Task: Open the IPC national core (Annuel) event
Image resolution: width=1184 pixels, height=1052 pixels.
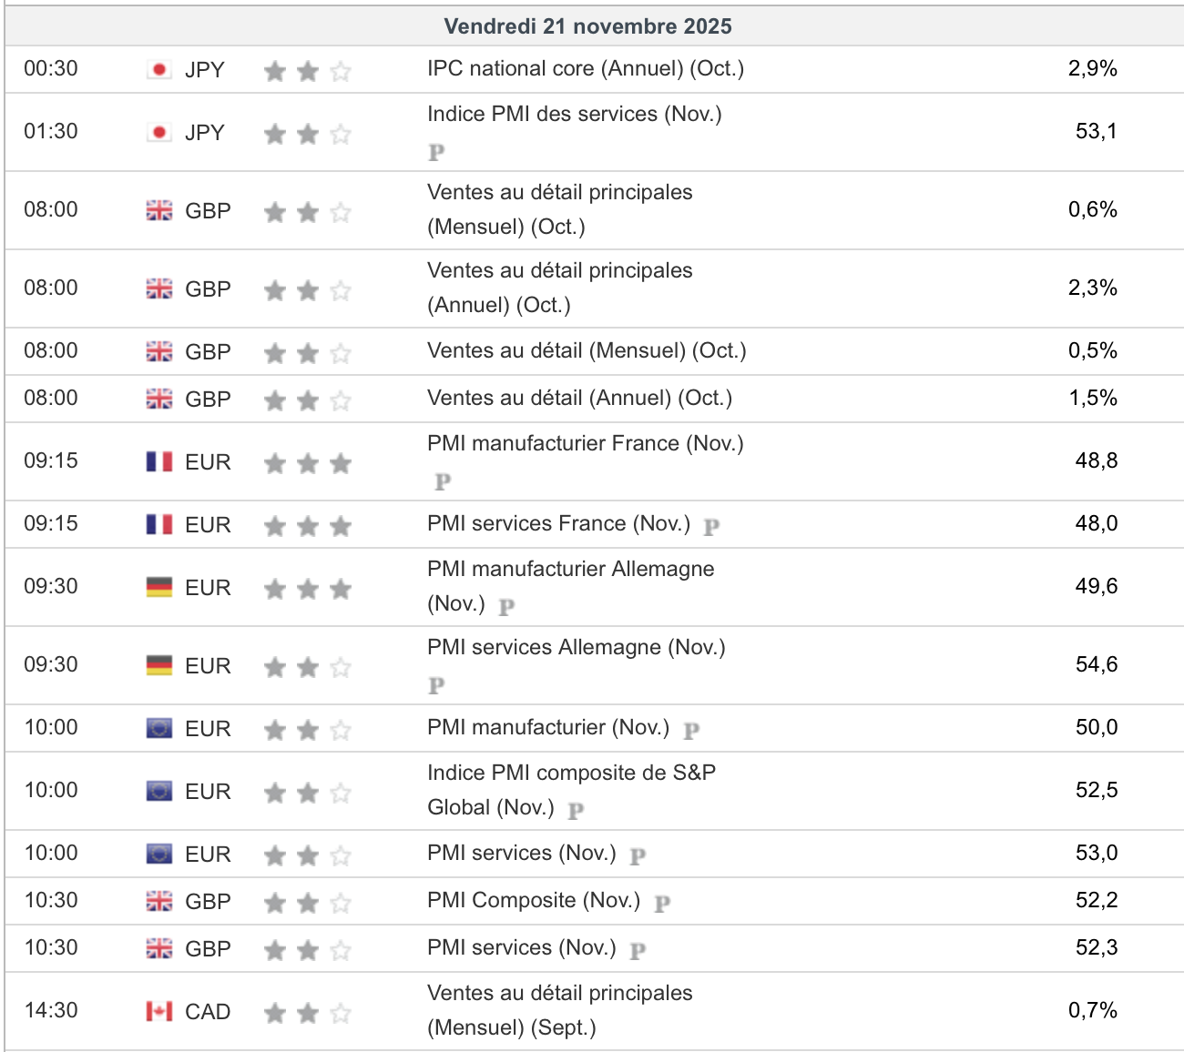Action: [x=586, y=69]
